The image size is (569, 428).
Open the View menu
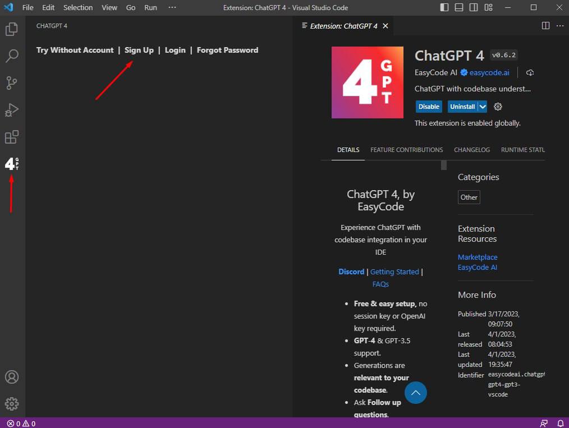tap(109, 8)
